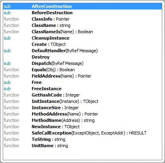The image size is (165, 163).
Task: Pick the ClassInfo : Pointer item
Action: click(x=82, y=19)
